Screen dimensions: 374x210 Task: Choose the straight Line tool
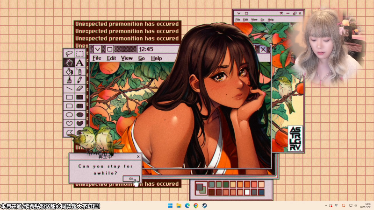[69, 88]
